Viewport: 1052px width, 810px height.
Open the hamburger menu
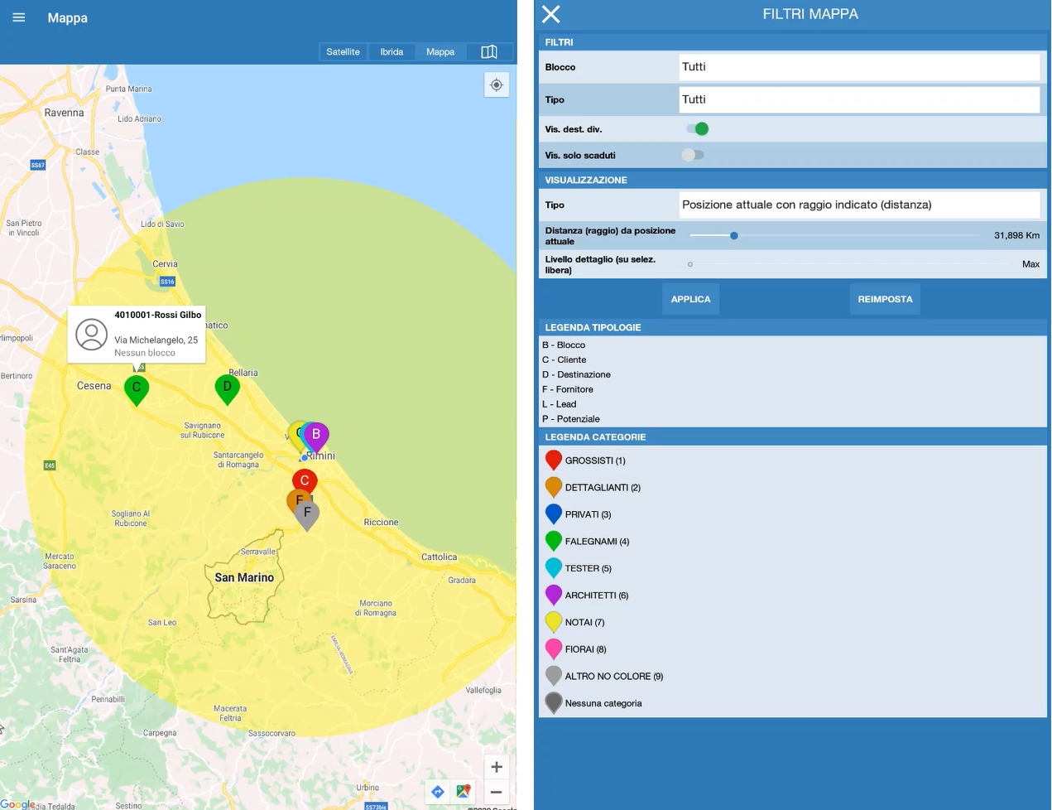click(x=19, y=17)
